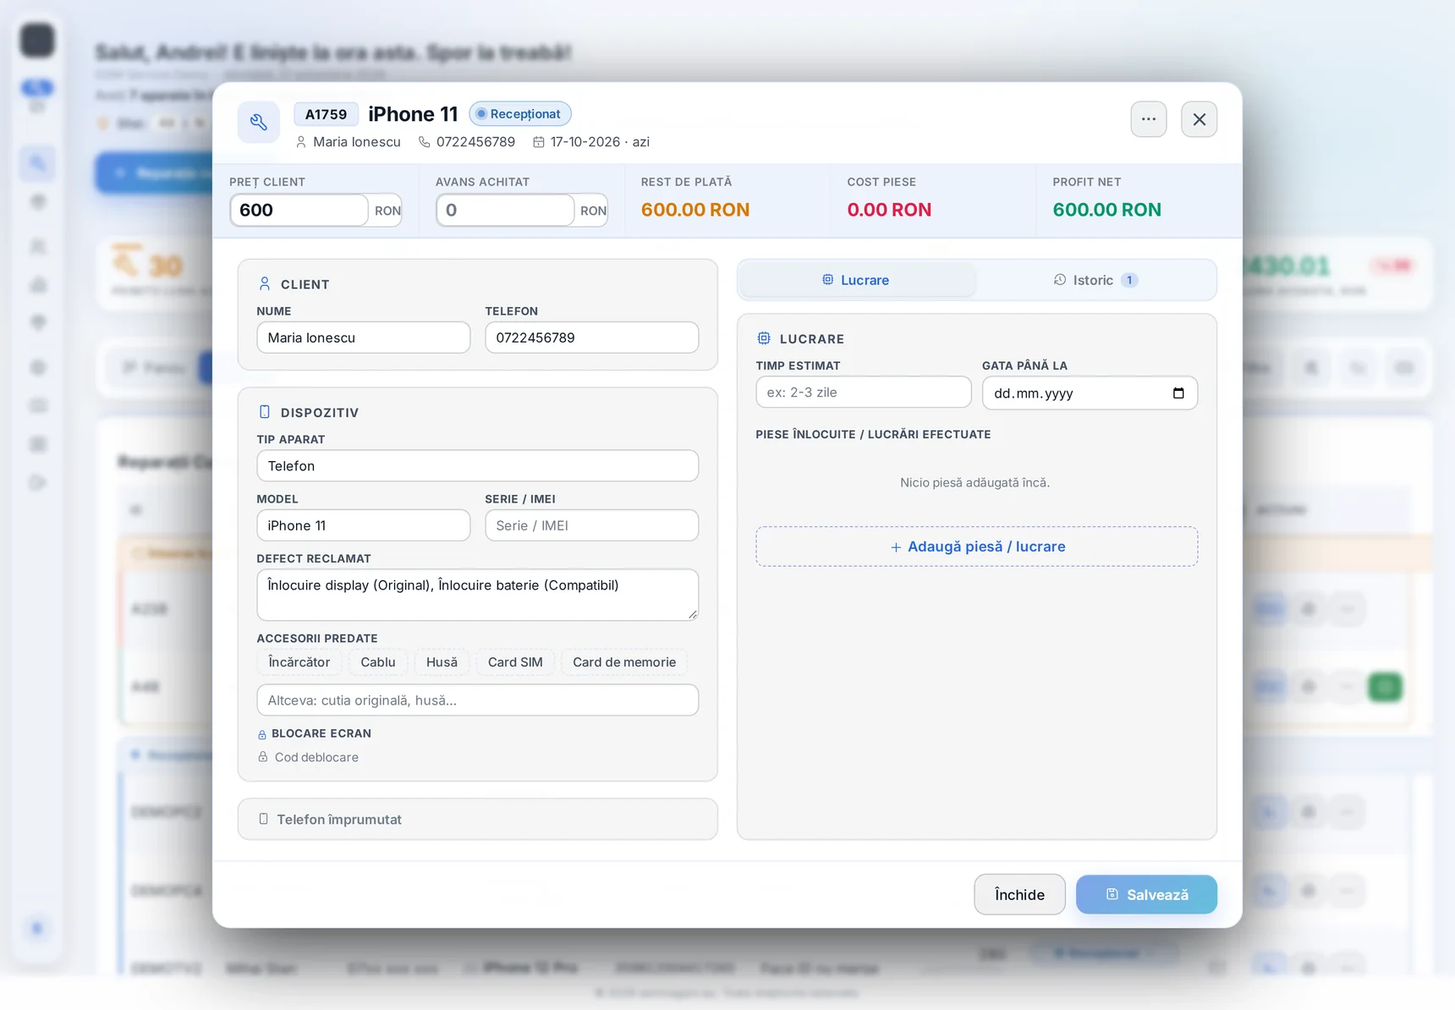Open the three-dots more options menu
The image size is (1455, 1010).
click(x=1148, y=119)
